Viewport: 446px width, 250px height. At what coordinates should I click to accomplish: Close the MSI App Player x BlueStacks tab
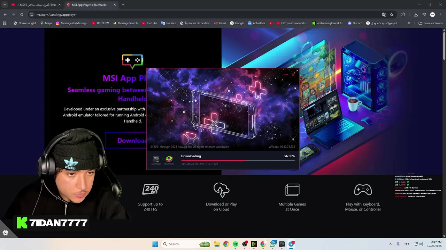pyautogui.click(x=115, y=5)
